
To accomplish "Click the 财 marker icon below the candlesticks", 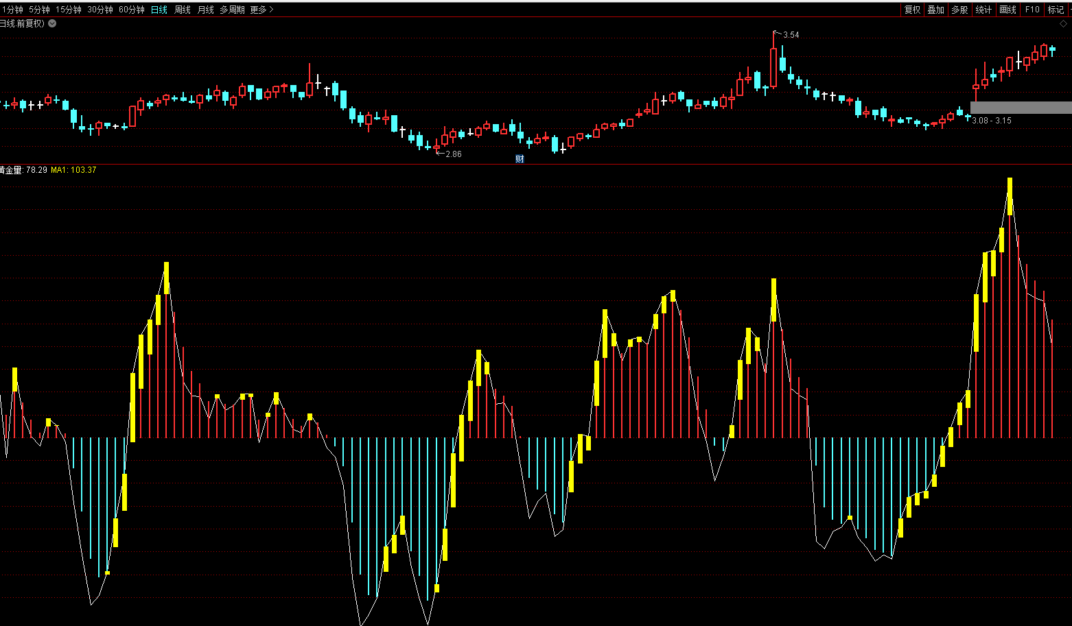I will tap(520, 159).
